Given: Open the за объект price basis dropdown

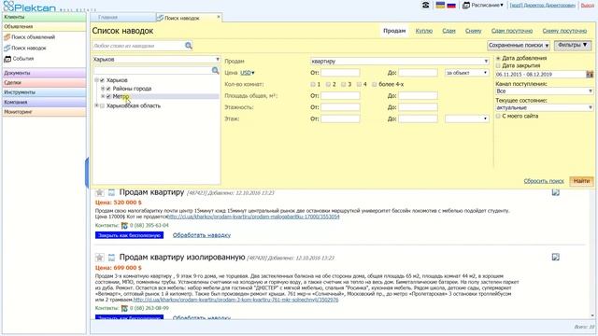Looking at the screenshot, I should [467, 73].
